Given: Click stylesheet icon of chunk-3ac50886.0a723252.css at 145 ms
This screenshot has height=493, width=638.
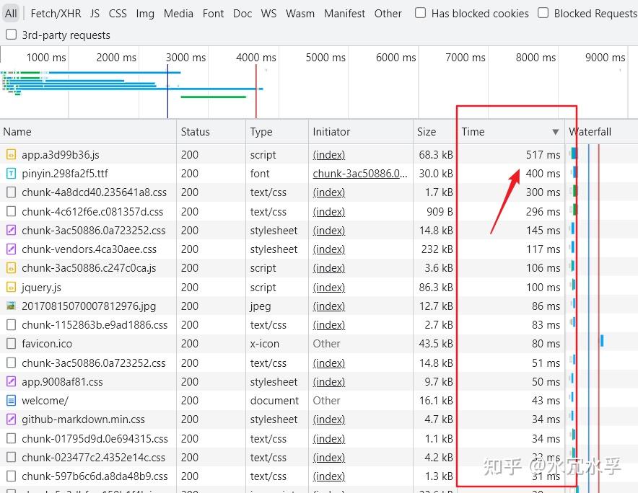Looking at the screenshot, I should coord(12,230).
